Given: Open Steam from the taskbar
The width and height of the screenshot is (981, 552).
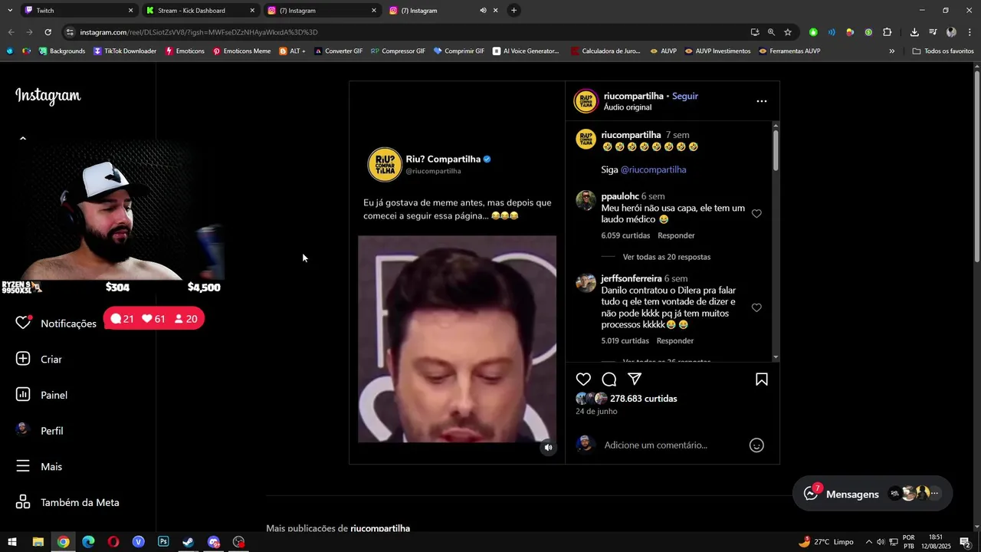Looking at the screenshot, I should click(x=189, y=542).
